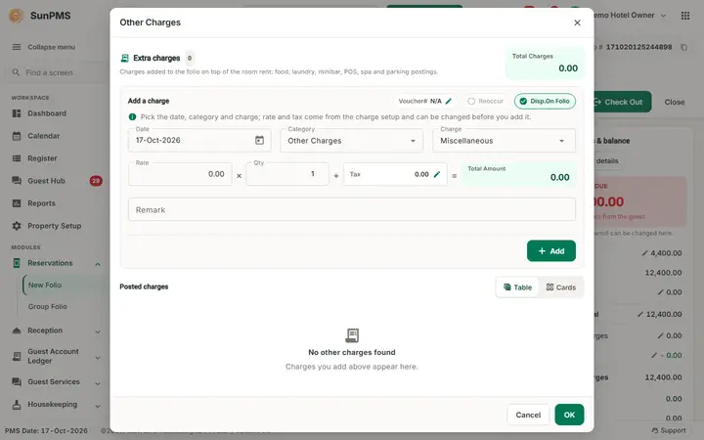Image resolution: width=704 pixels, height=440 pixels.
Task: Click the Guest Hub chat icon
Action: 17,181
